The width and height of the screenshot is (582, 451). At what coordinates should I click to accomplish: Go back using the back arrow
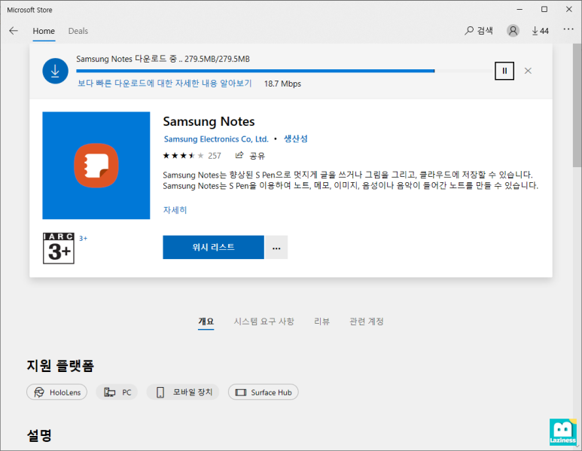point(14,31)
